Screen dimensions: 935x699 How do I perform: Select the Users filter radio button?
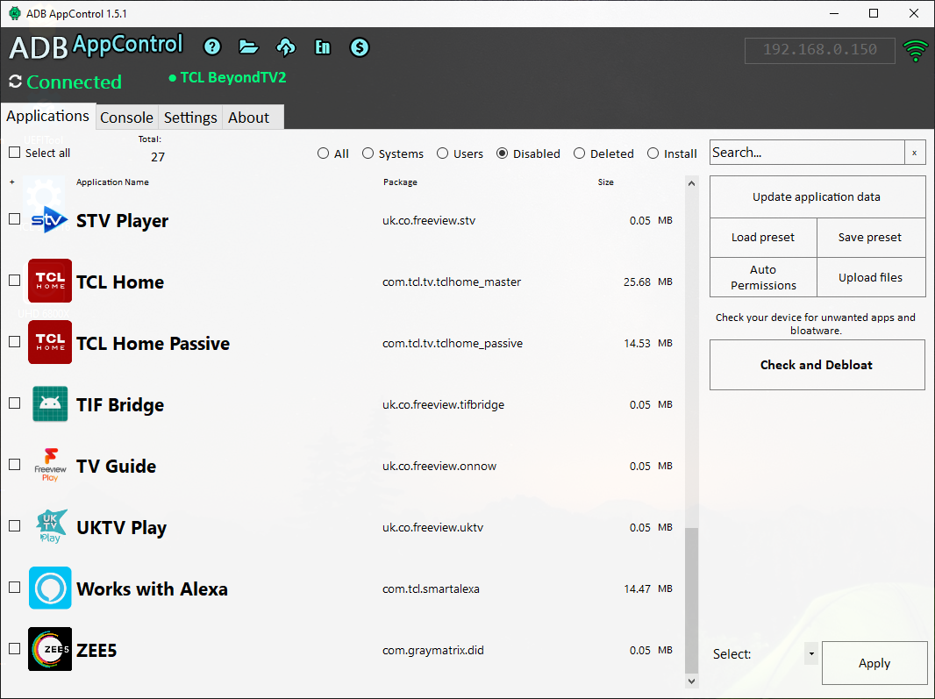point(442,153)
